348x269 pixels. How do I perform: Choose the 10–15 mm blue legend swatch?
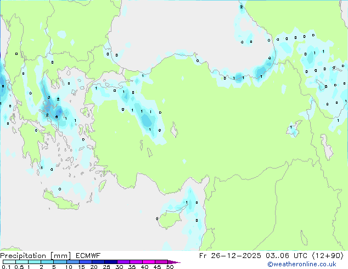72,262
